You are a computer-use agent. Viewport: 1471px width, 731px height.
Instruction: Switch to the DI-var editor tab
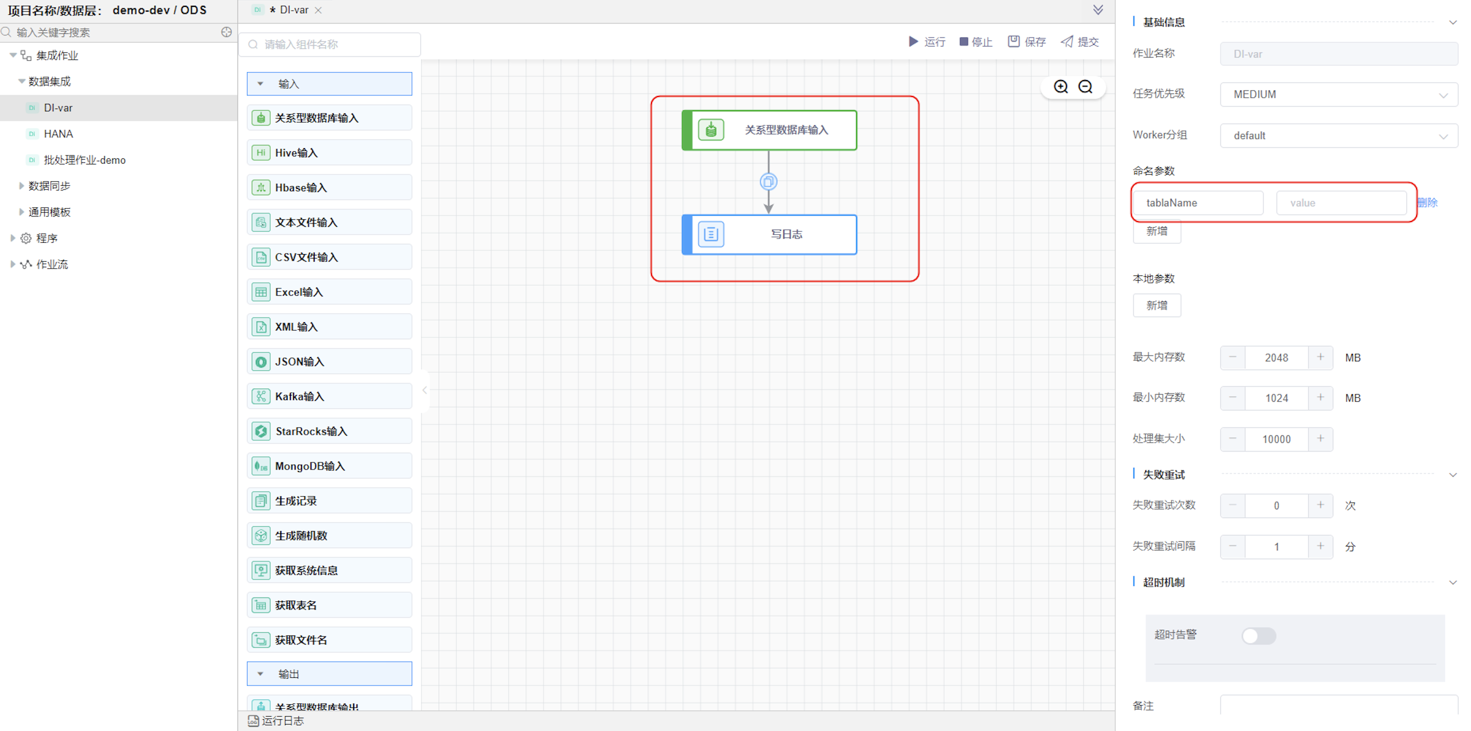tap(294, 10)
